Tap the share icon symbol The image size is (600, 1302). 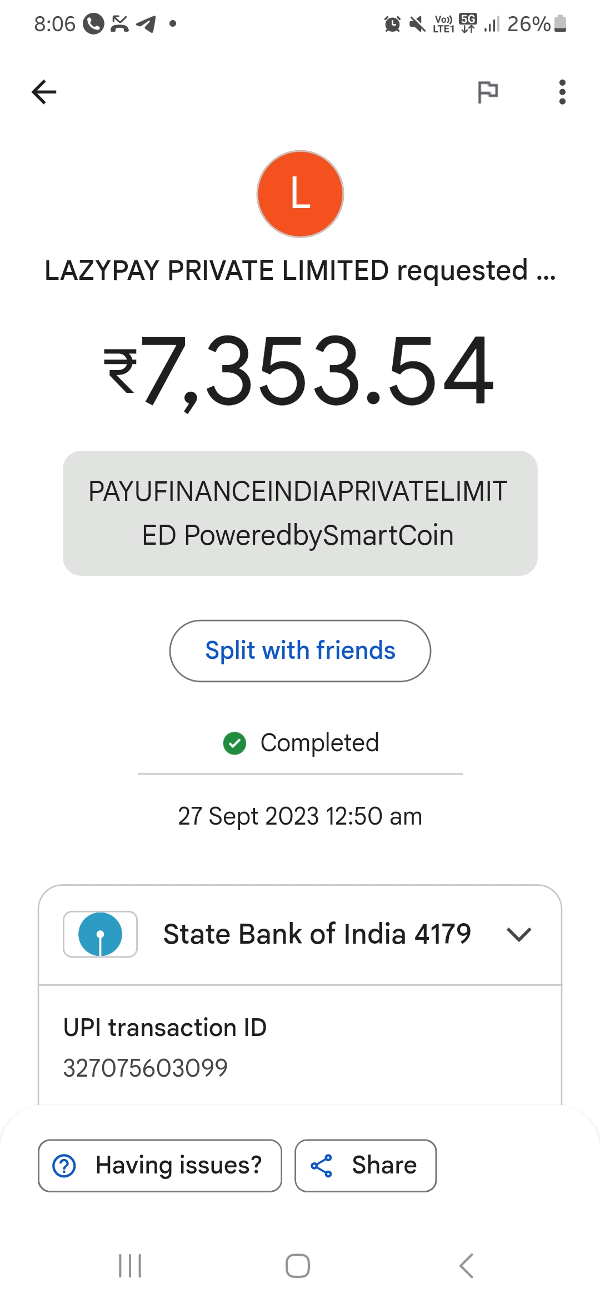point(322,1166)
